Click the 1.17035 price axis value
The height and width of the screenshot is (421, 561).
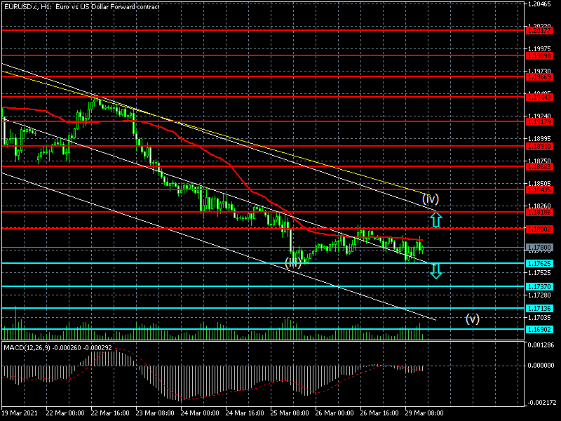coord(539,318)
